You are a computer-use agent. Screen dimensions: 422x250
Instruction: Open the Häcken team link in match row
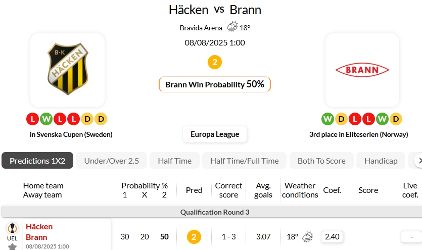point(39,226)
